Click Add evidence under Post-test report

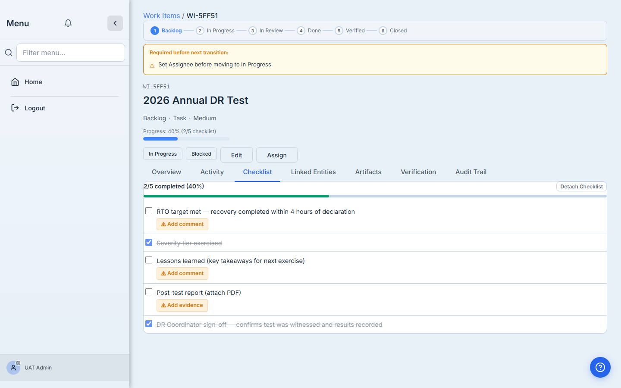[182, 305]
